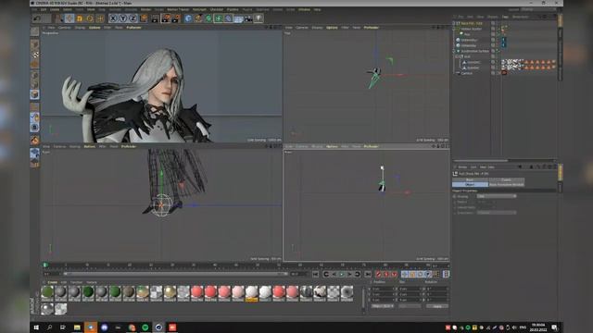Open the green generators icon
The width and height of the screenshot is (593, 333).
pyautogui.click(x=208, y=18)
